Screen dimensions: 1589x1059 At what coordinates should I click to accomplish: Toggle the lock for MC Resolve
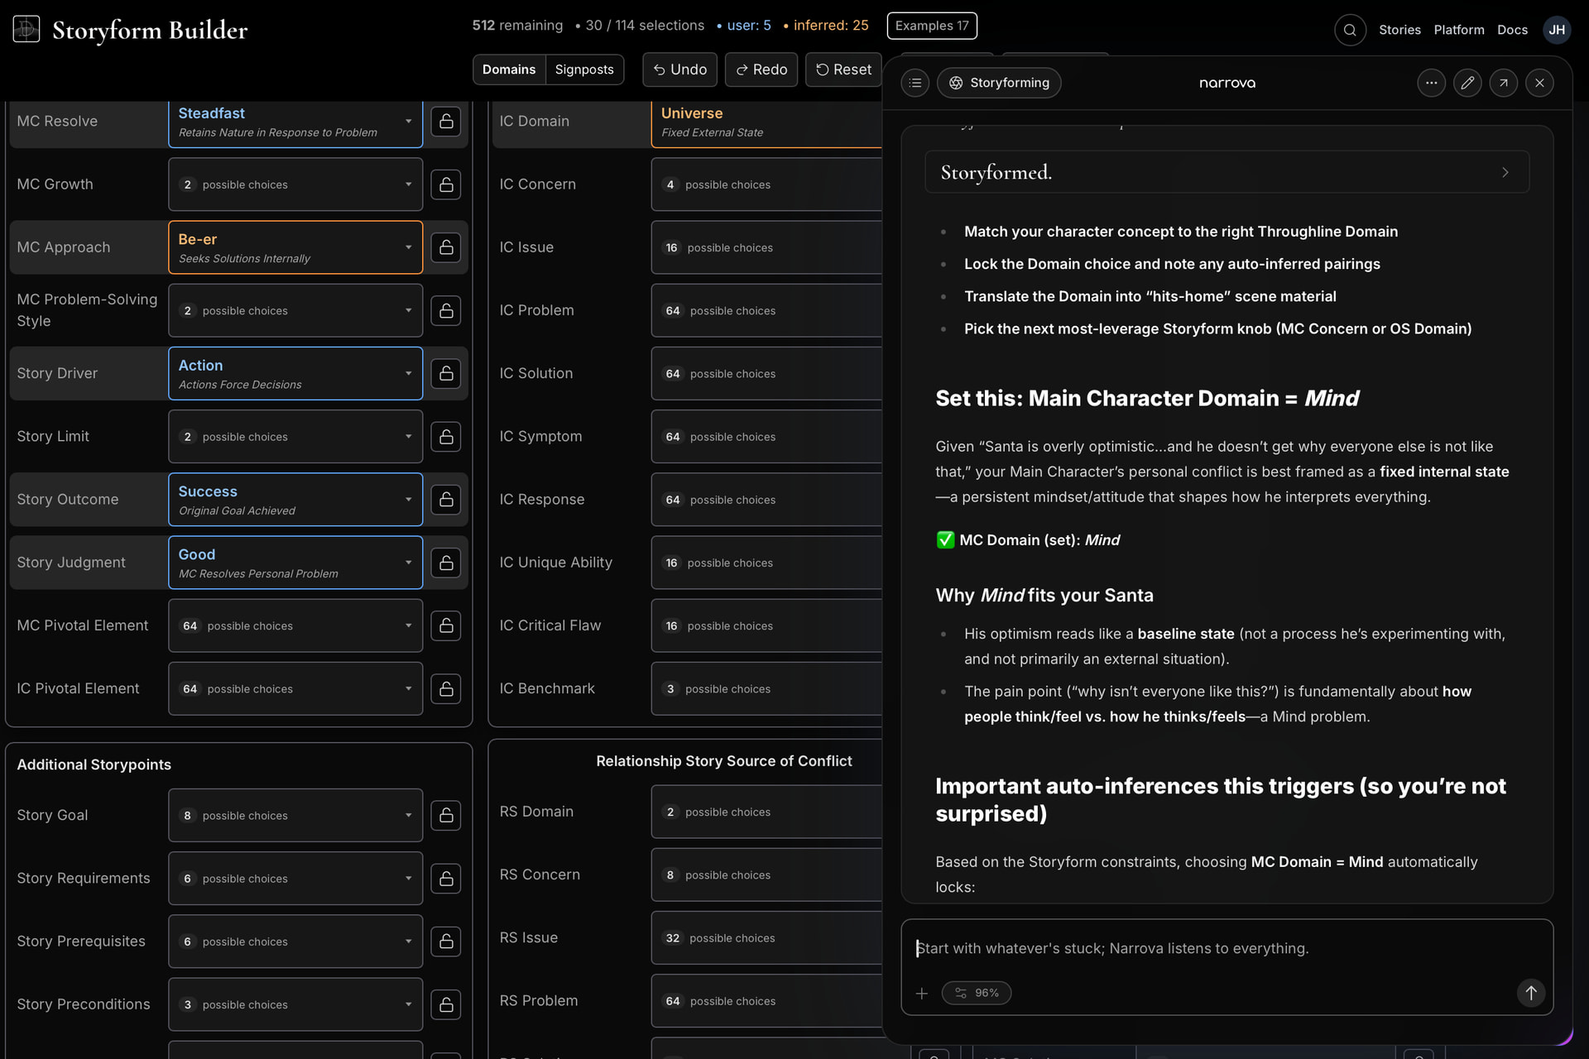446,121
